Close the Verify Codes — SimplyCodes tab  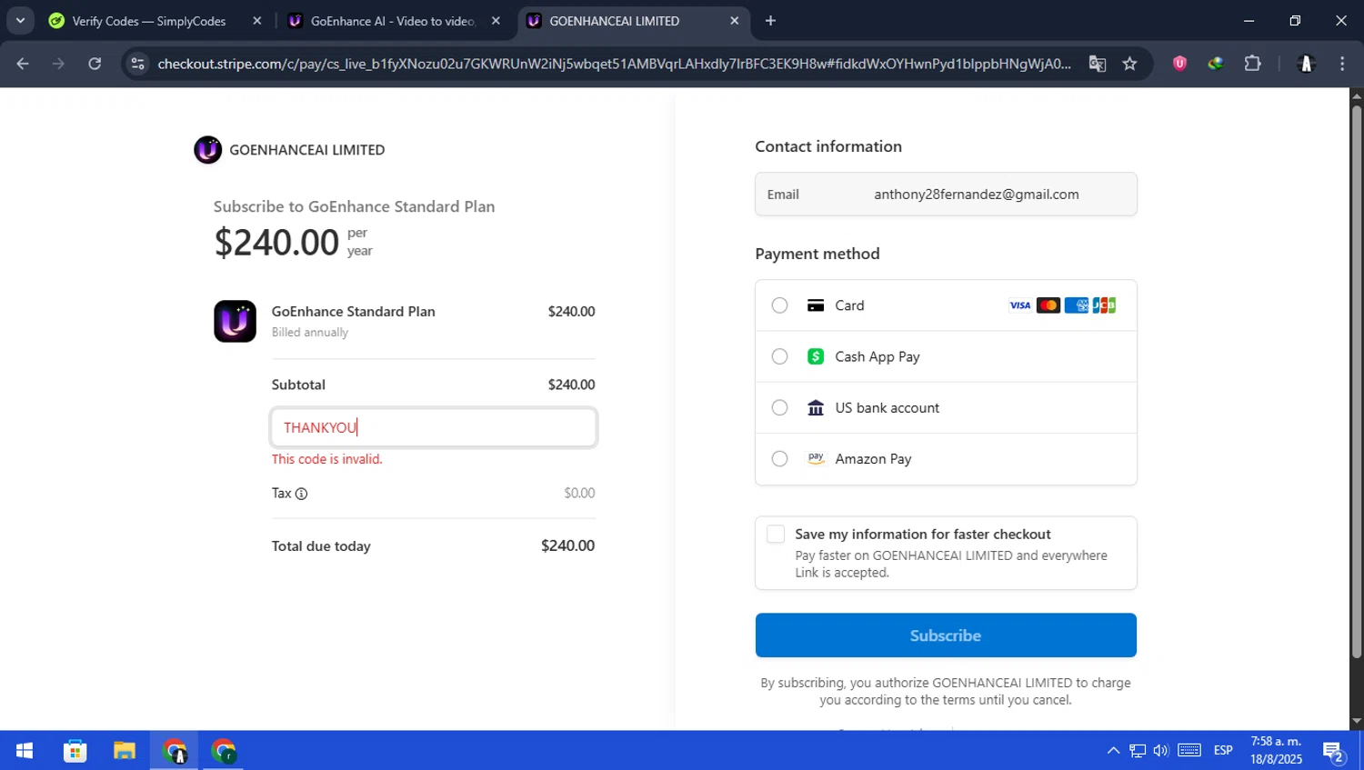pyautogui.click(x=257, y=21)
